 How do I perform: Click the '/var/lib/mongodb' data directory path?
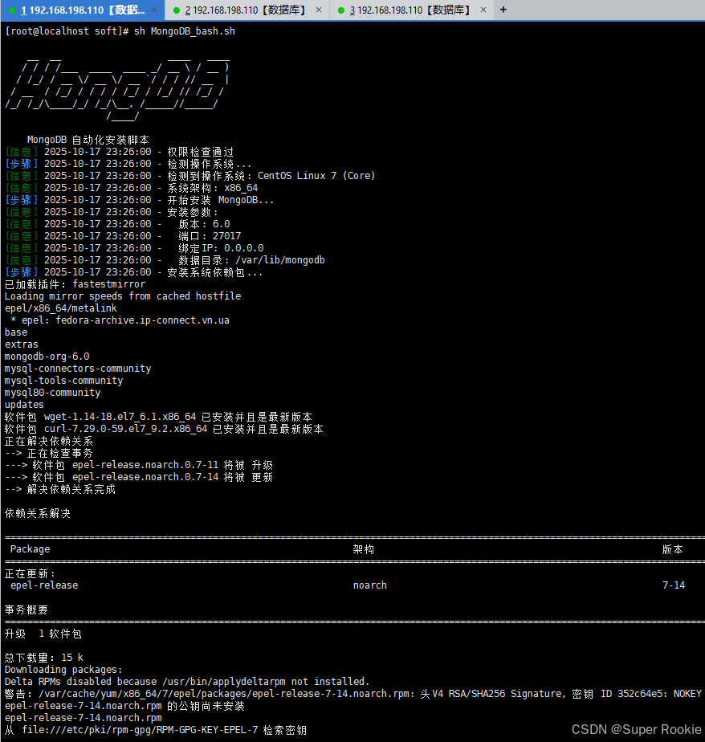(280, 260)
